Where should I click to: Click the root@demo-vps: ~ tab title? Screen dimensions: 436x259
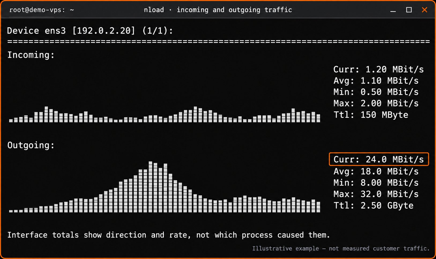[x=42, y=10]
